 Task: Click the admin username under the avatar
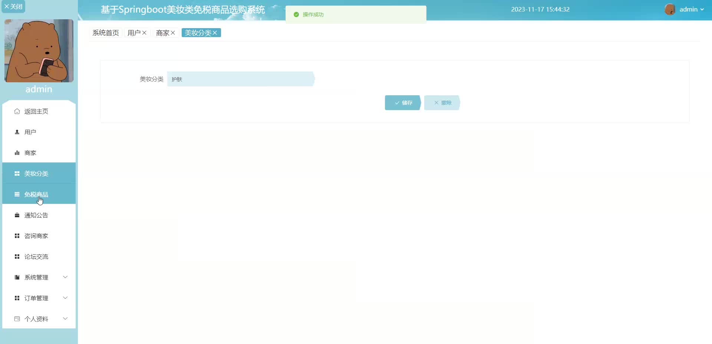pyautogui.click(x=39, y=89)
